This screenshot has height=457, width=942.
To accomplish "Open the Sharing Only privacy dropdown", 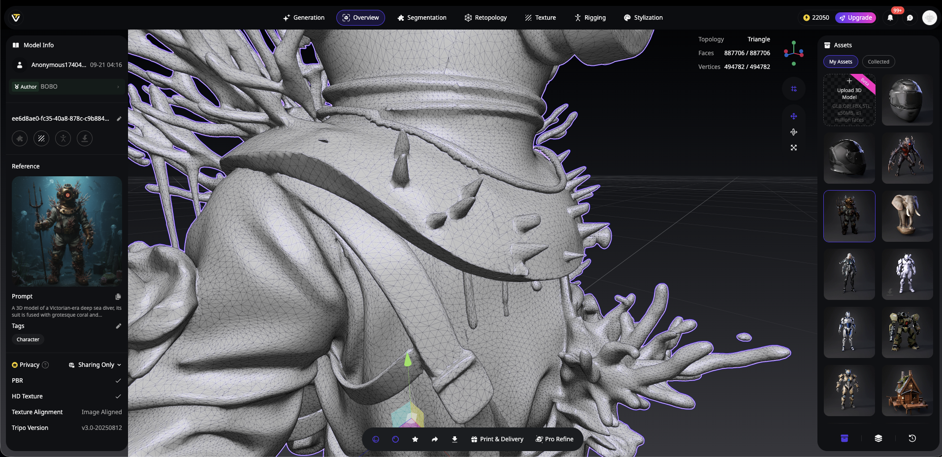I will click(x=96, y=365).
